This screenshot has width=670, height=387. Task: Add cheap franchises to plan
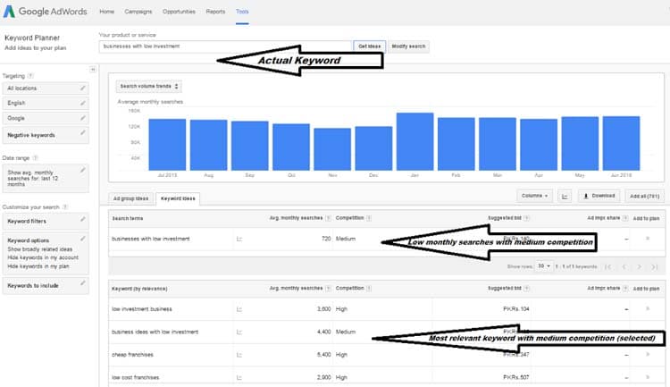click(648, 354)
